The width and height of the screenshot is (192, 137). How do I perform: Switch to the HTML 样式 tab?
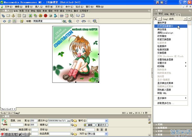pos(169,14)
